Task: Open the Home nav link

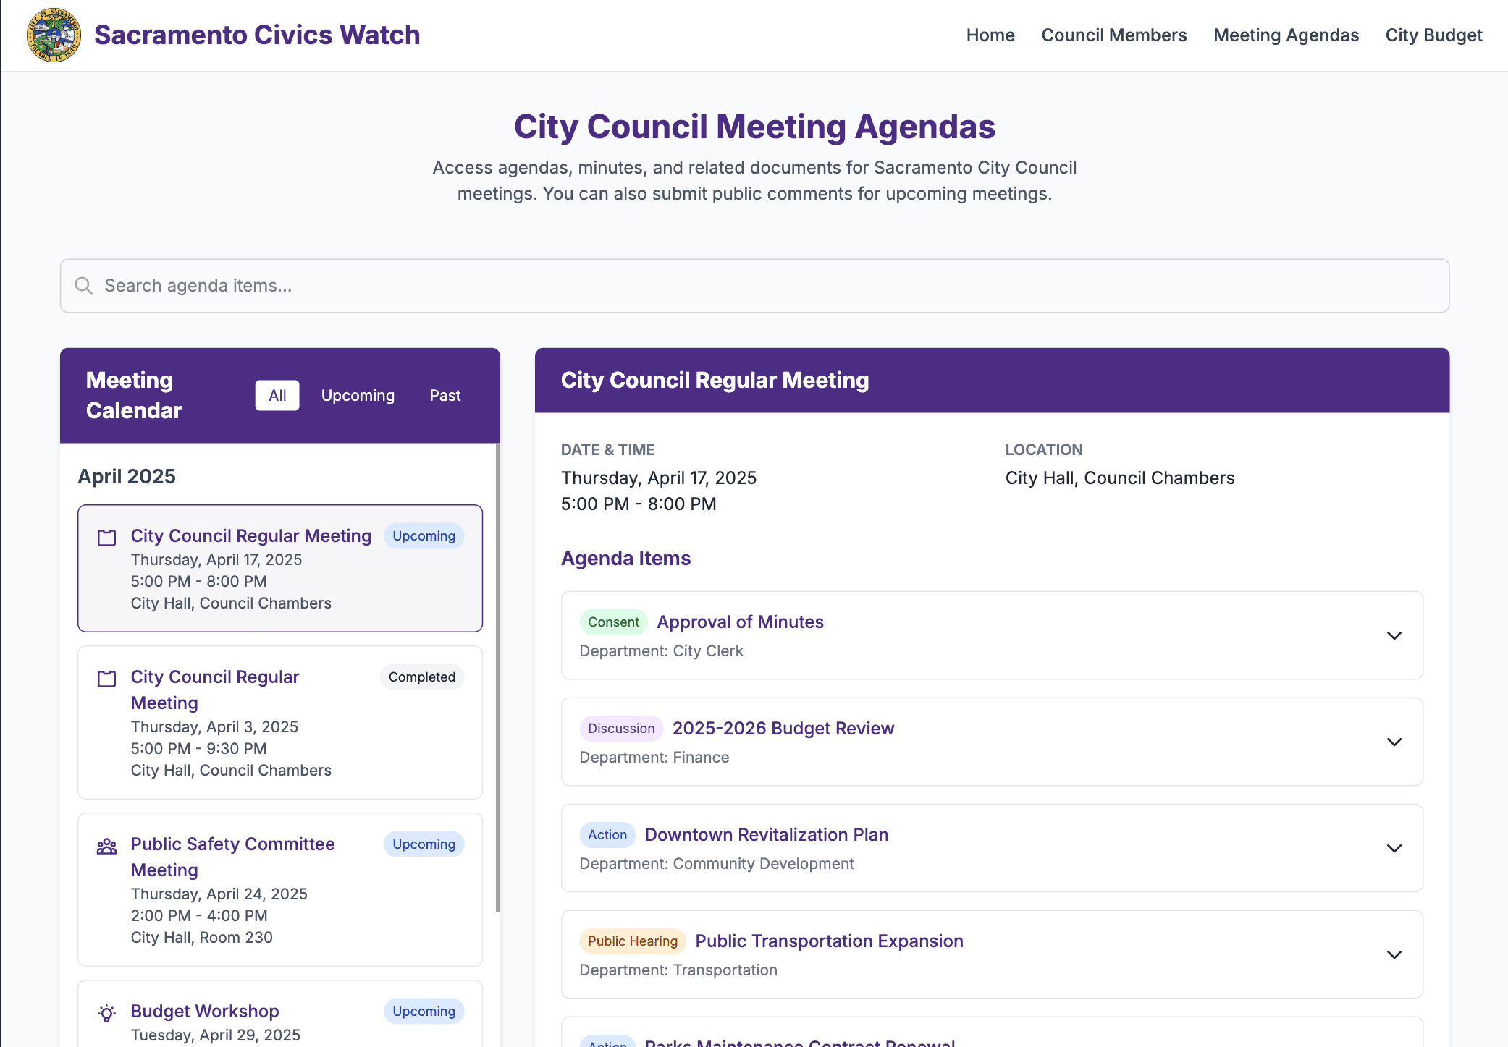Action: click(x=990, y=35)
